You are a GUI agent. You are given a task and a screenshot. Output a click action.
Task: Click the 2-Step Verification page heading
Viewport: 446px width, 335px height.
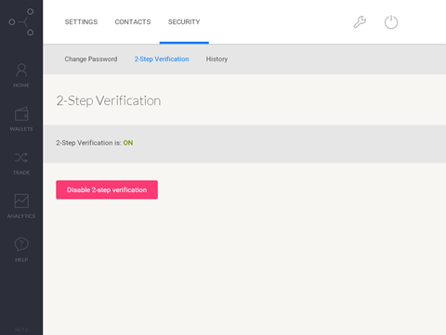click(109, 101)
